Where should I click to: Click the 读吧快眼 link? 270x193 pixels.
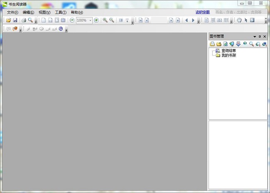[x=203, y=12]
